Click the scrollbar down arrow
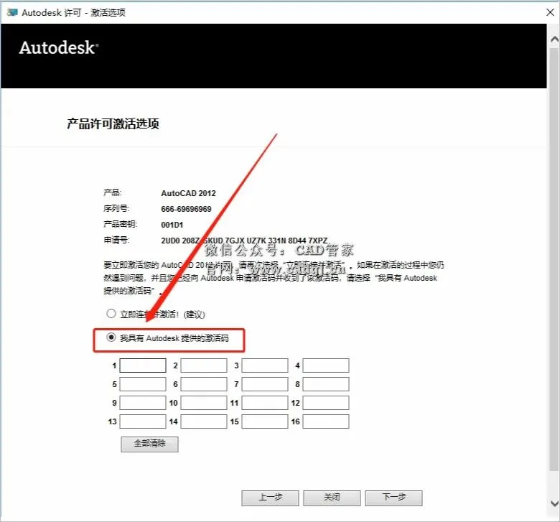Screen dimensions: 560x522 (x=554, y=504)
